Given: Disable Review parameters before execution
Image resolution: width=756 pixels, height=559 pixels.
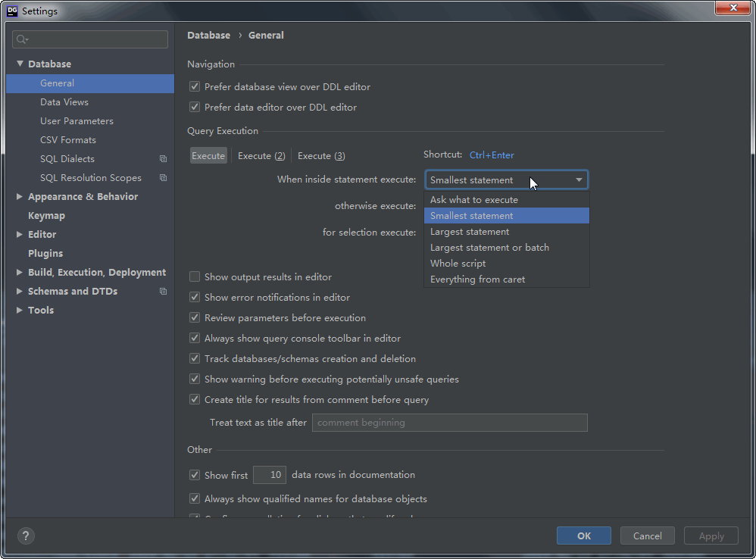Looking at the screenshot, I should pos(195,318).
